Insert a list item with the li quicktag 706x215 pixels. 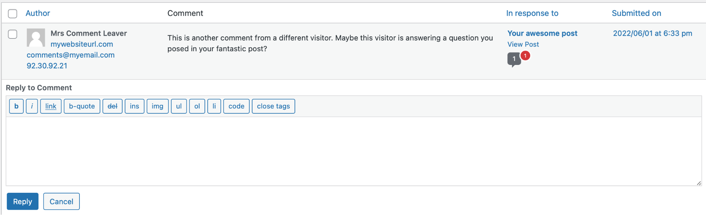(x=214, y=106)
